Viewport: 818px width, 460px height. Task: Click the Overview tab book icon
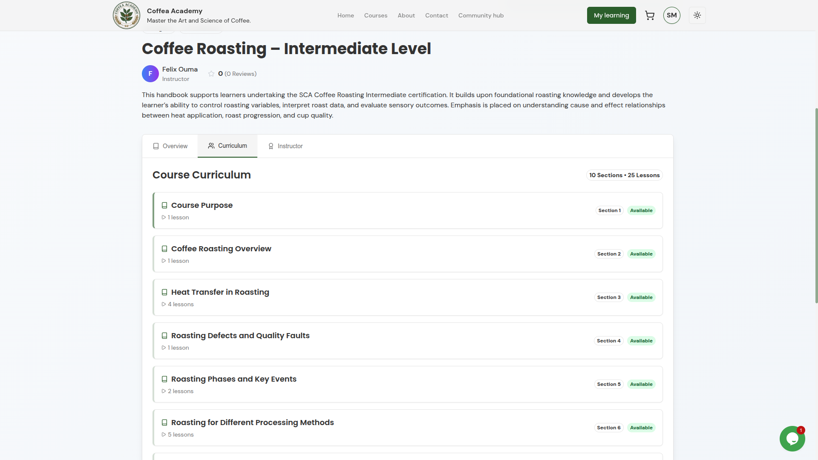[156, 146]
